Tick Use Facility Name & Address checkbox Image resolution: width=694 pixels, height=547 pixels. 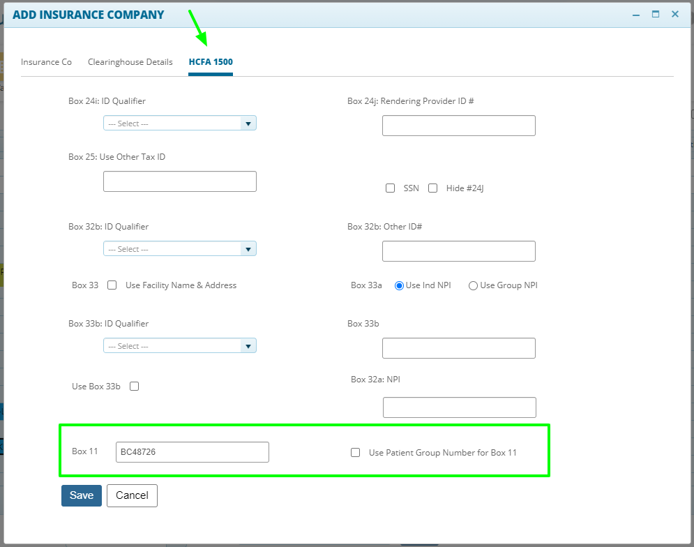pyautogui.click(x=112, y=285)
